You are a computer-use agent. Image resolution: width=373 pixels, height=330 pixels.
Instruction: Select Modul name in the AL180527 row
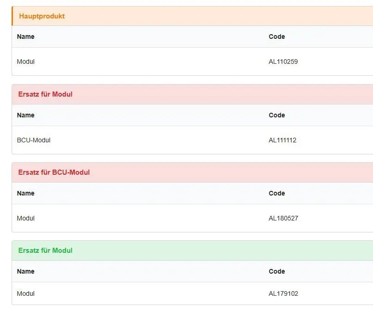coord(26,218)
